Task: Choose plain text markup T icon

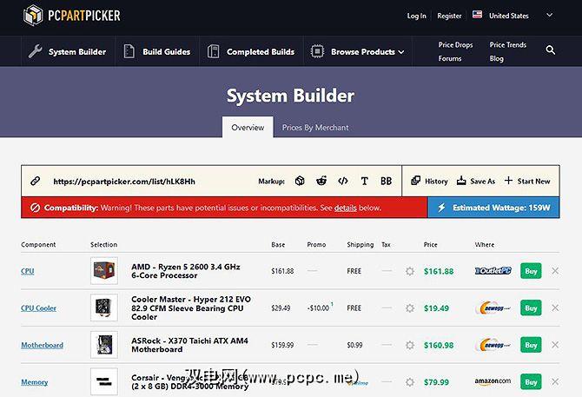Action: [x=365, y=181]
